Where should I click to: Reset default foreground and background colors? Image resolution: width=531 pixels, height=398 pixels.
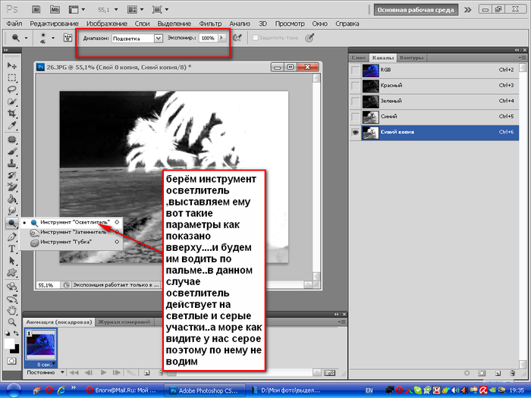click(8, 334)
